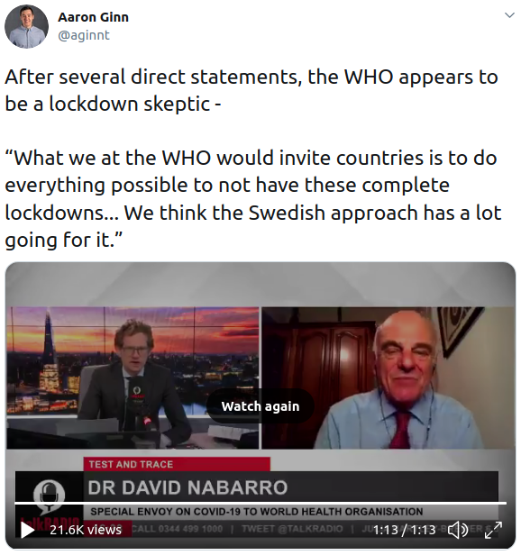Click the Watch again button
521x555 pixels.
coord(260,406)
